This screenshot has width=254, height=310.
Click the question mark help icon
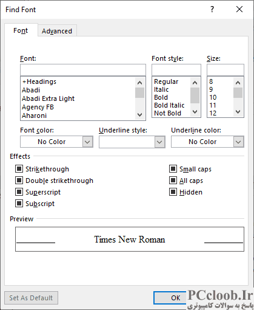tap(212, 9)
